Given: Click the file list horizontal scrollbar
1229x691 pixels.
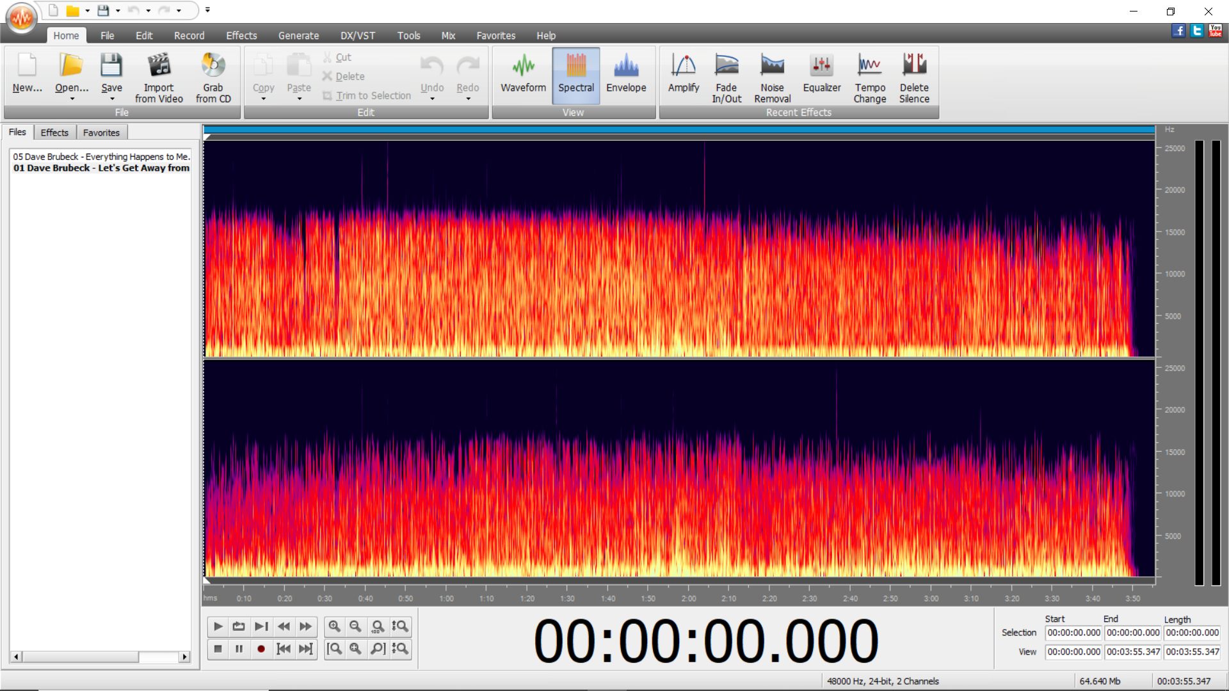Looking at the screenshot, I should coord(100,656).
